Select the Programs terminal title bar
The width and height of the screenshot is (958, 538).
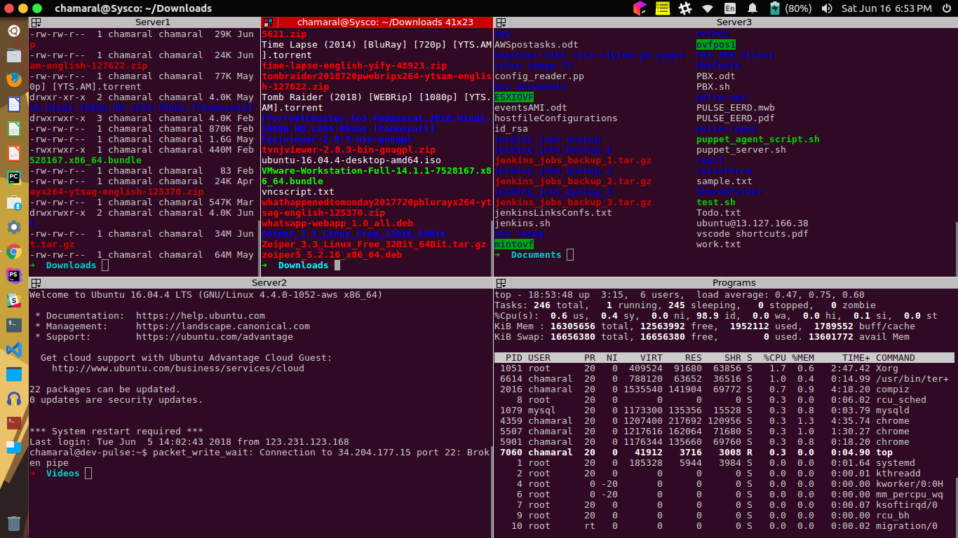[x=734, y=283]
